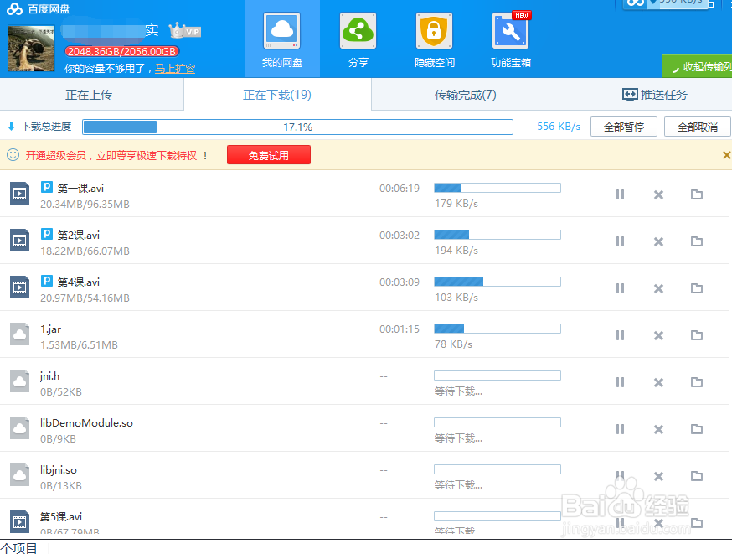
Task: Click progress bar of 第4课.avi
Action: point(497,282)
